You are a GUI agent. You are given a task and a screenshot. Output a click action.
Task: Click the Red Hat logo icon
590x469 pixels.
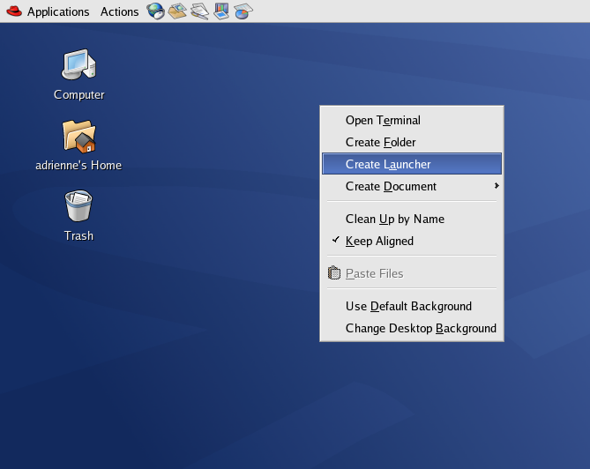click(12, 11)
